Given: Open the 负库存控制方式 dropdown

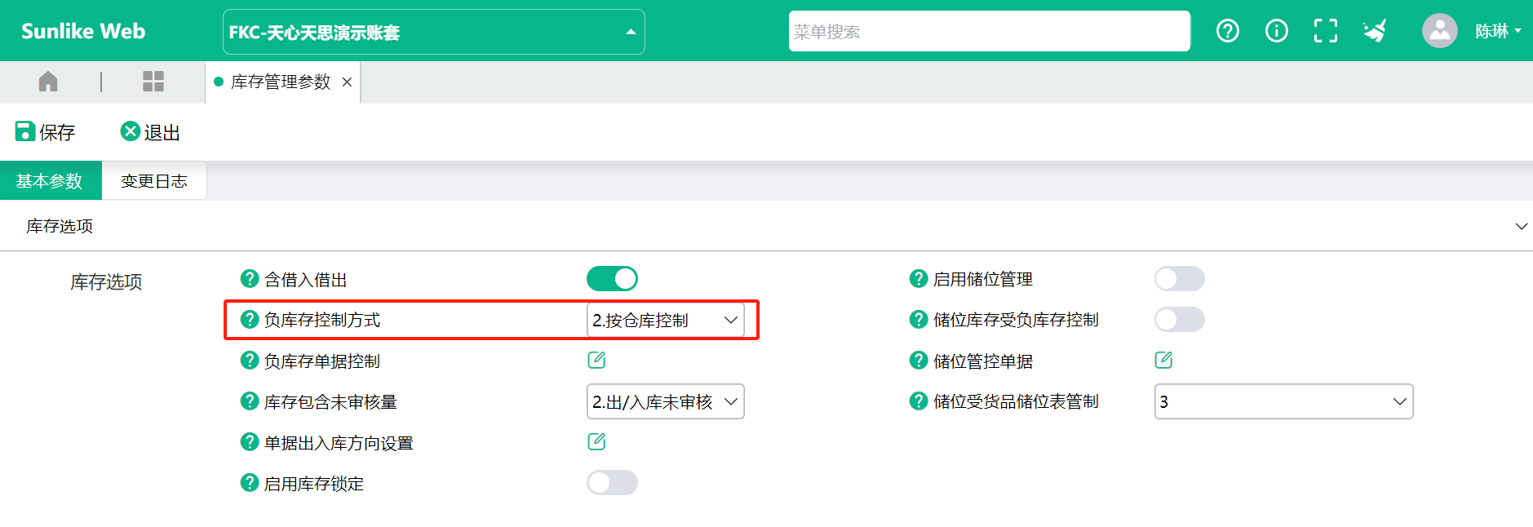Looking at the screenshot, I should point(666,320).
